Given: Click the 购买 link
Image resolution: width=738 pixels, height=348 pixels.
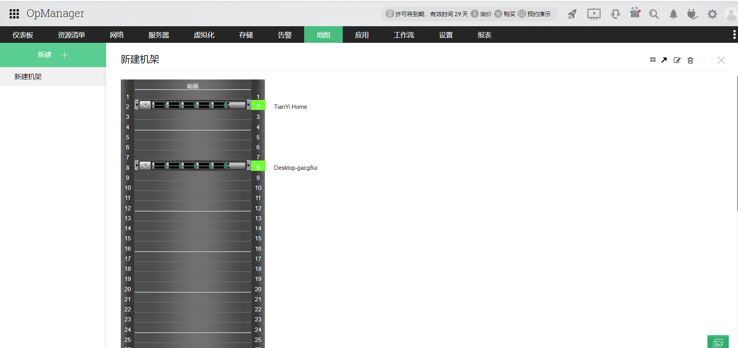Looking at the screenshot, I should [509, 14].
